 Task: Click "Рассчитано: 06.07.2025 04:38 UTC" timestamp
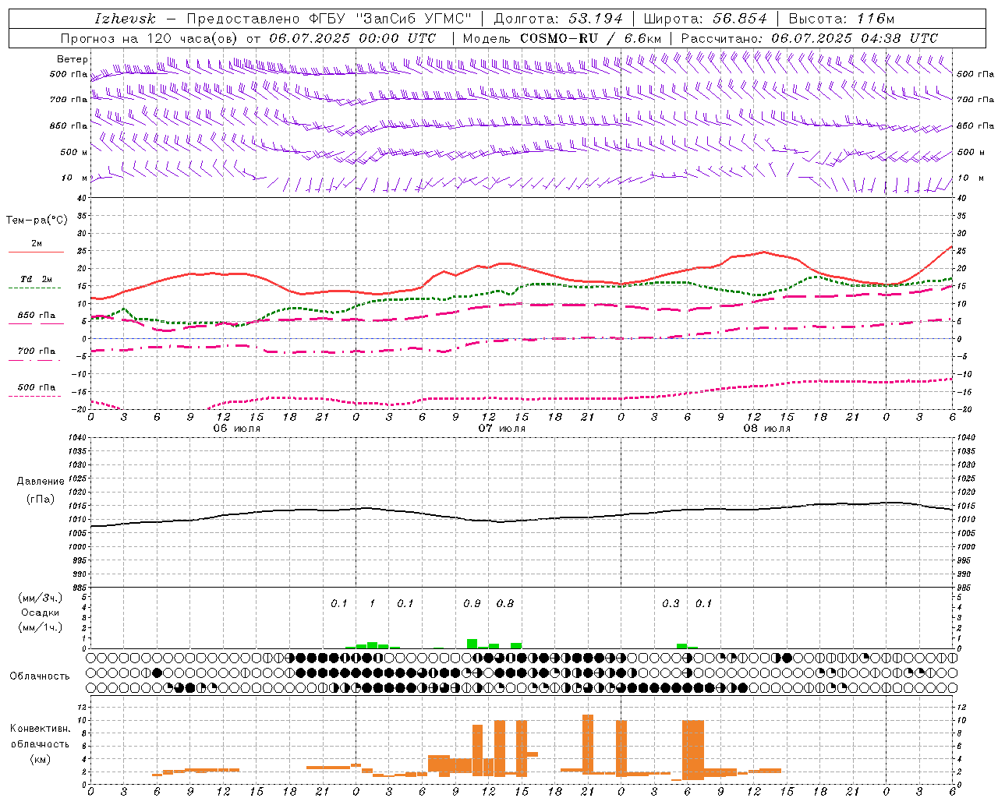(x=809, y=38)
